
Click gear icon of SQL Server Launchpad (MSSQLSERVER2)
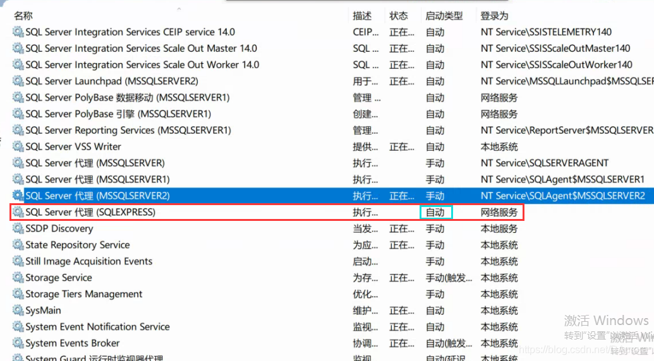(x=18, y=81)
